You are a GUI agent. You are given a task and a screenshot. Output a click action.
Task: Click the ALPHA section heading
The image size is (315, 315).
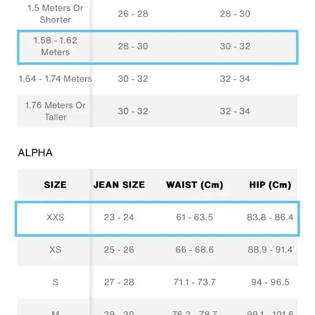coord(35,153)
